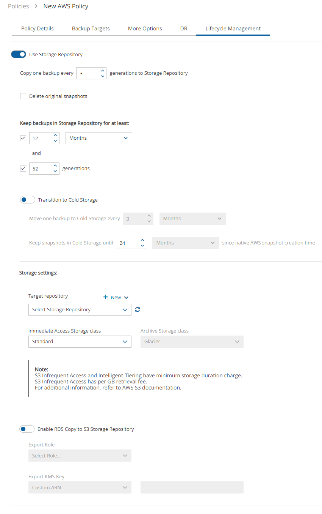The width and height of the screenshot is (322, 514).
Task: Uncheck the 12 Months retention checkbox
Action: pyautogui.click(x=23, y=138)
